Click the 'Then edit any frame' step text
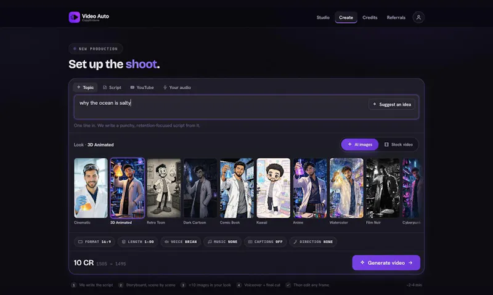The height and width of the screenshot is (295, 493). click(x=311, y=285)
